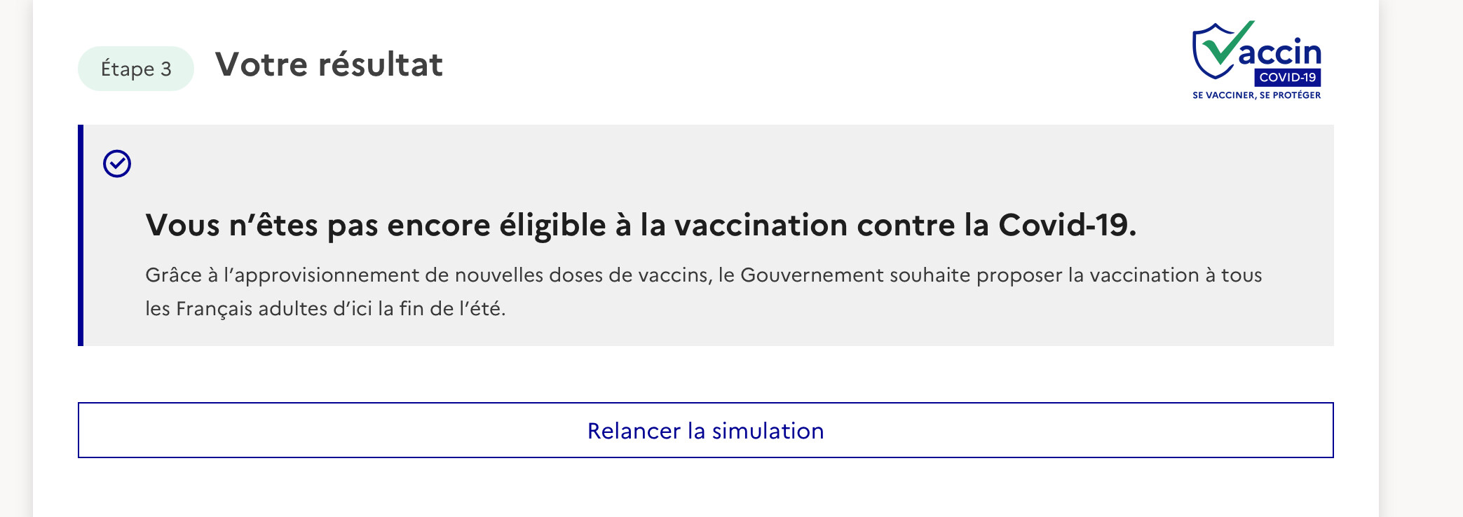
Task: Click the 'Se vacciner, se protéger' tagline
Action: click(x=1256, y=95)
